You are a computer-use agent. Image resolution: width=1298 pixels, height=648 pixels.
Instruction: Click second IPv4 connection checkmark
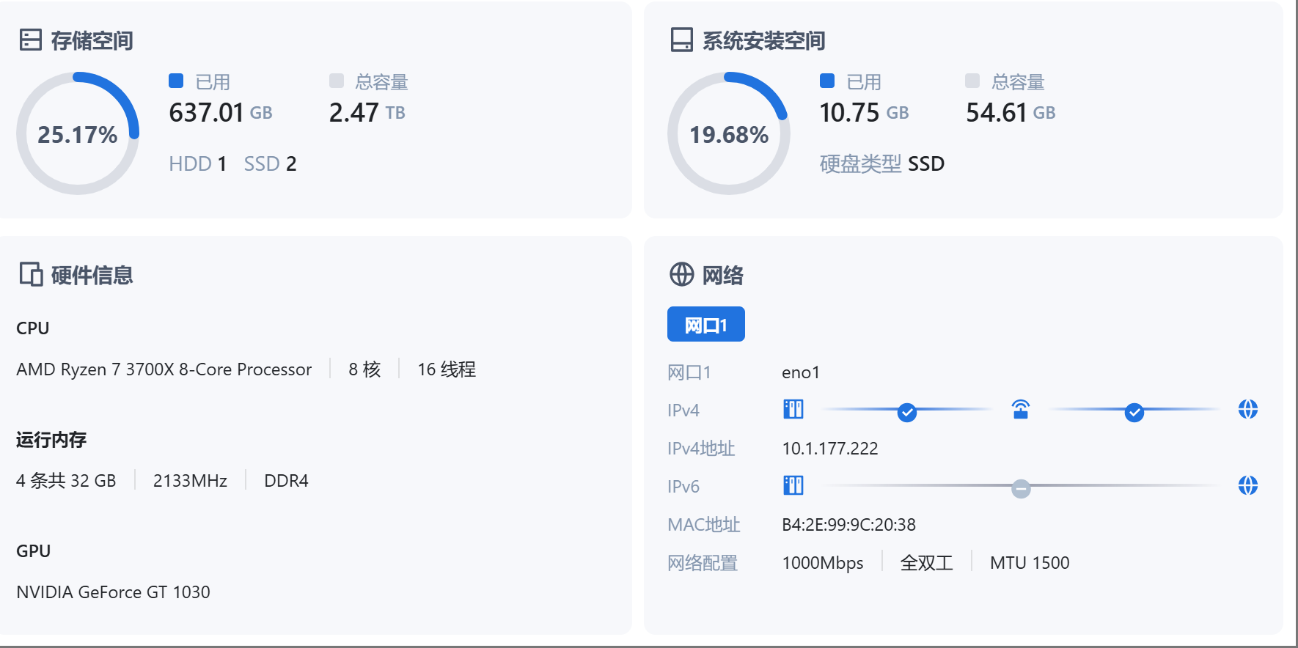click(1134, 413)
